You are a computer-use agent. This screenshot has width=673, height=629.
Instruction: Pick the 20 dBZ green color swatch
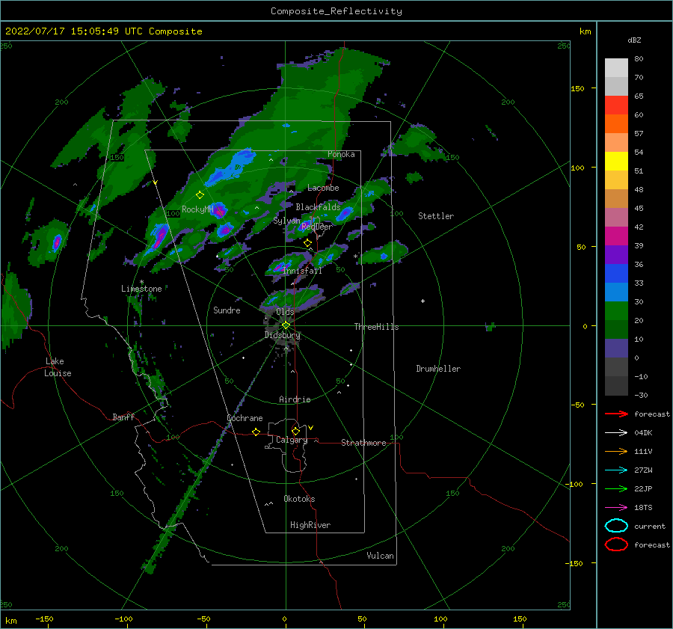(x=616, y=311)
